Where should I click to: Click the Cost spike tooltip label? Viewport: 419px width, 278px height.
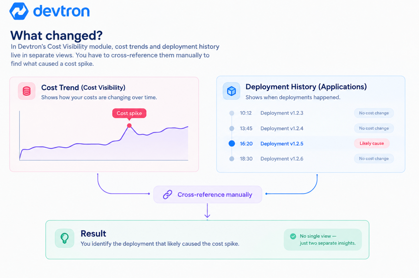(x=129, y=113)
